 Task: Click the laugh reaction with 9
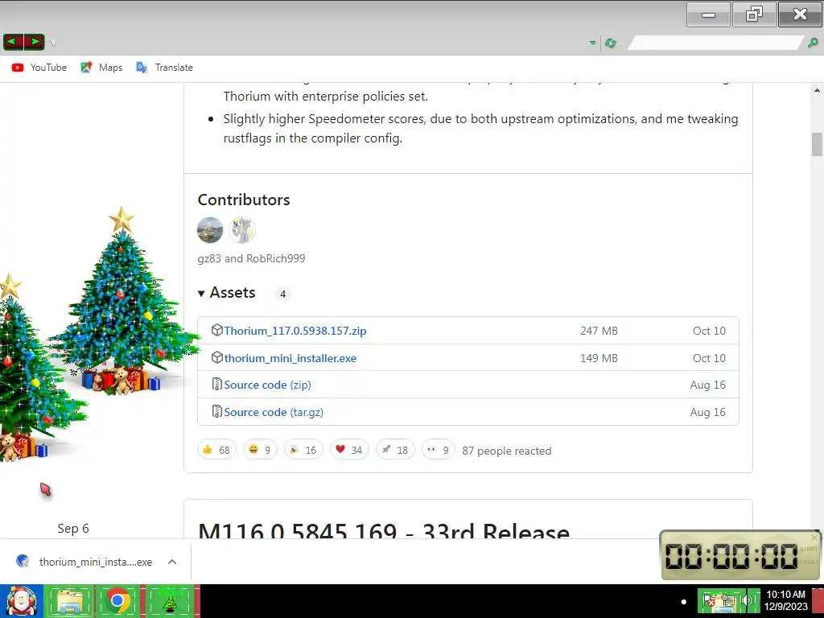260,450
